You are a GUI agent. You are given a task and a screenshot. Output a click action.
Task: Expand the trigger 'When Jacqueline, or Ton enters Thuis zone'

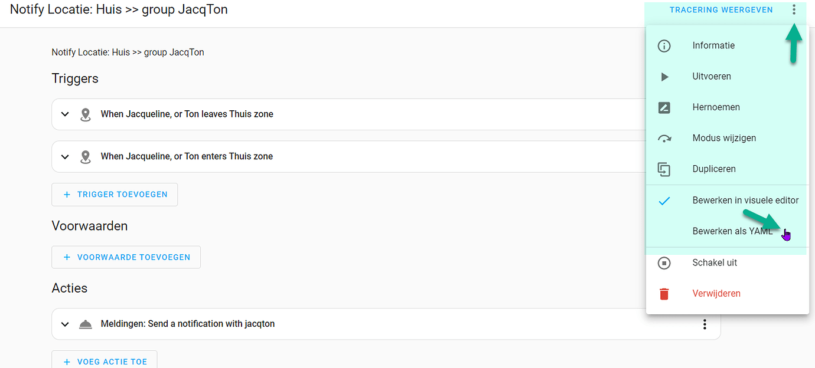pos(65,156)
